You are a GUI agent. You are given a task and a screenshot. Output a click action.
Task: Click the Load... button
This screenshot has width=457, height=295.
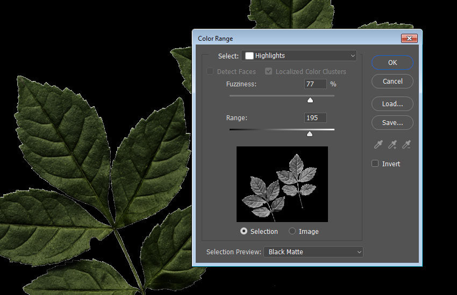(392, 104)
